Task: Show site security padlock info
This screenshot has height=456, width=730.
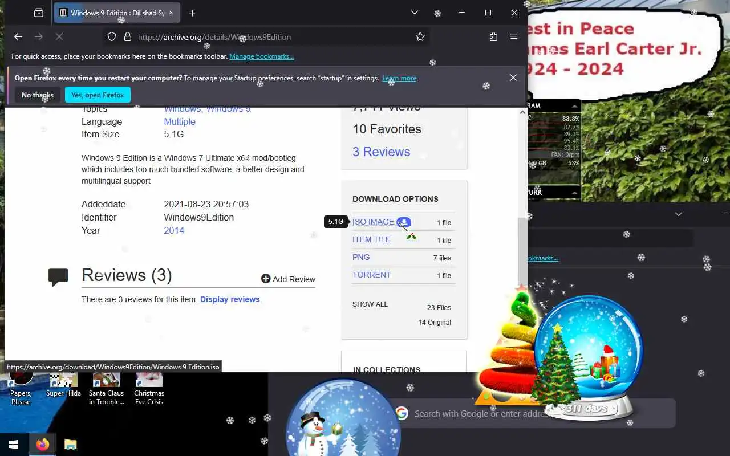Action: pos(128,36)
